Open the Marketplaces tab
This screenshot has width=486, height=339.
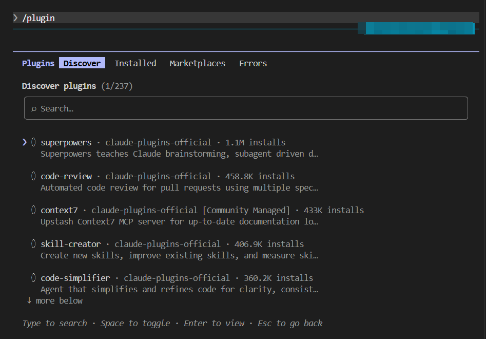tap(198, 63)
